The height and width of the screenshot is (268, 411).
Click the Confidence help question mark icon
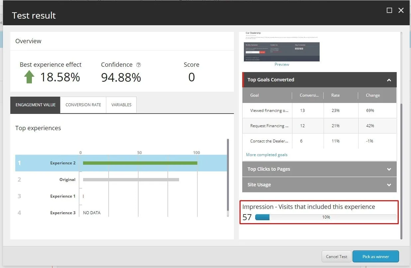[139, 65]
